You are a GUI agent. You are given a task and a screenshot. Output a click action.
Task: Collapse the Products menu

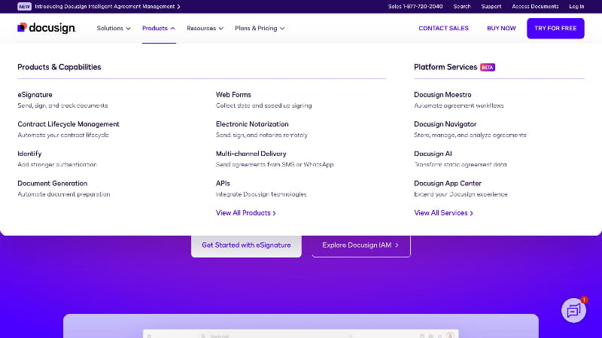(x=159, y=28)
